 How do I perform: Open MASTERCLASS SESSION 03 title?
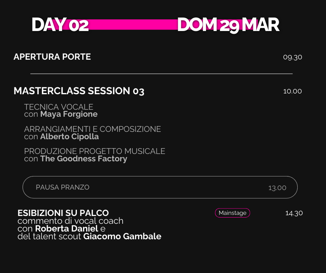pyautogui.click(x=79, y=91)
